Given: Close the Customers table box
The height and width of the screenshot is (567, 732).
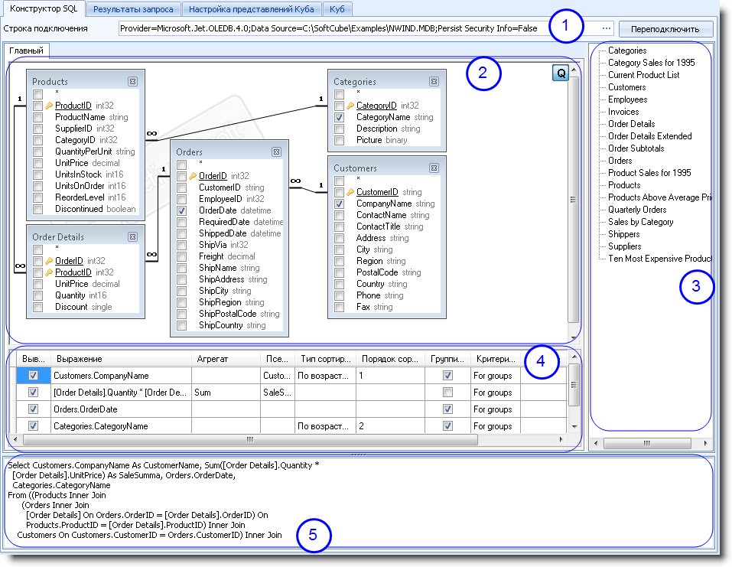Looking at the screenshot, I should pos(433,168).
